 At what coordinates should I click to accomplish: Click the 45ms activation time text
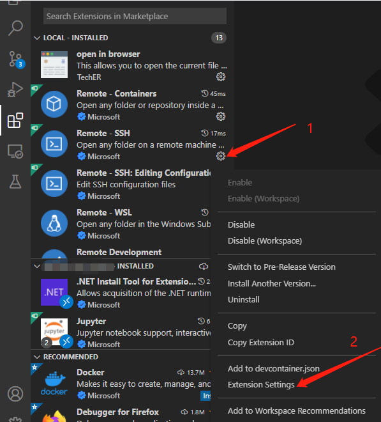pos(218,93)
